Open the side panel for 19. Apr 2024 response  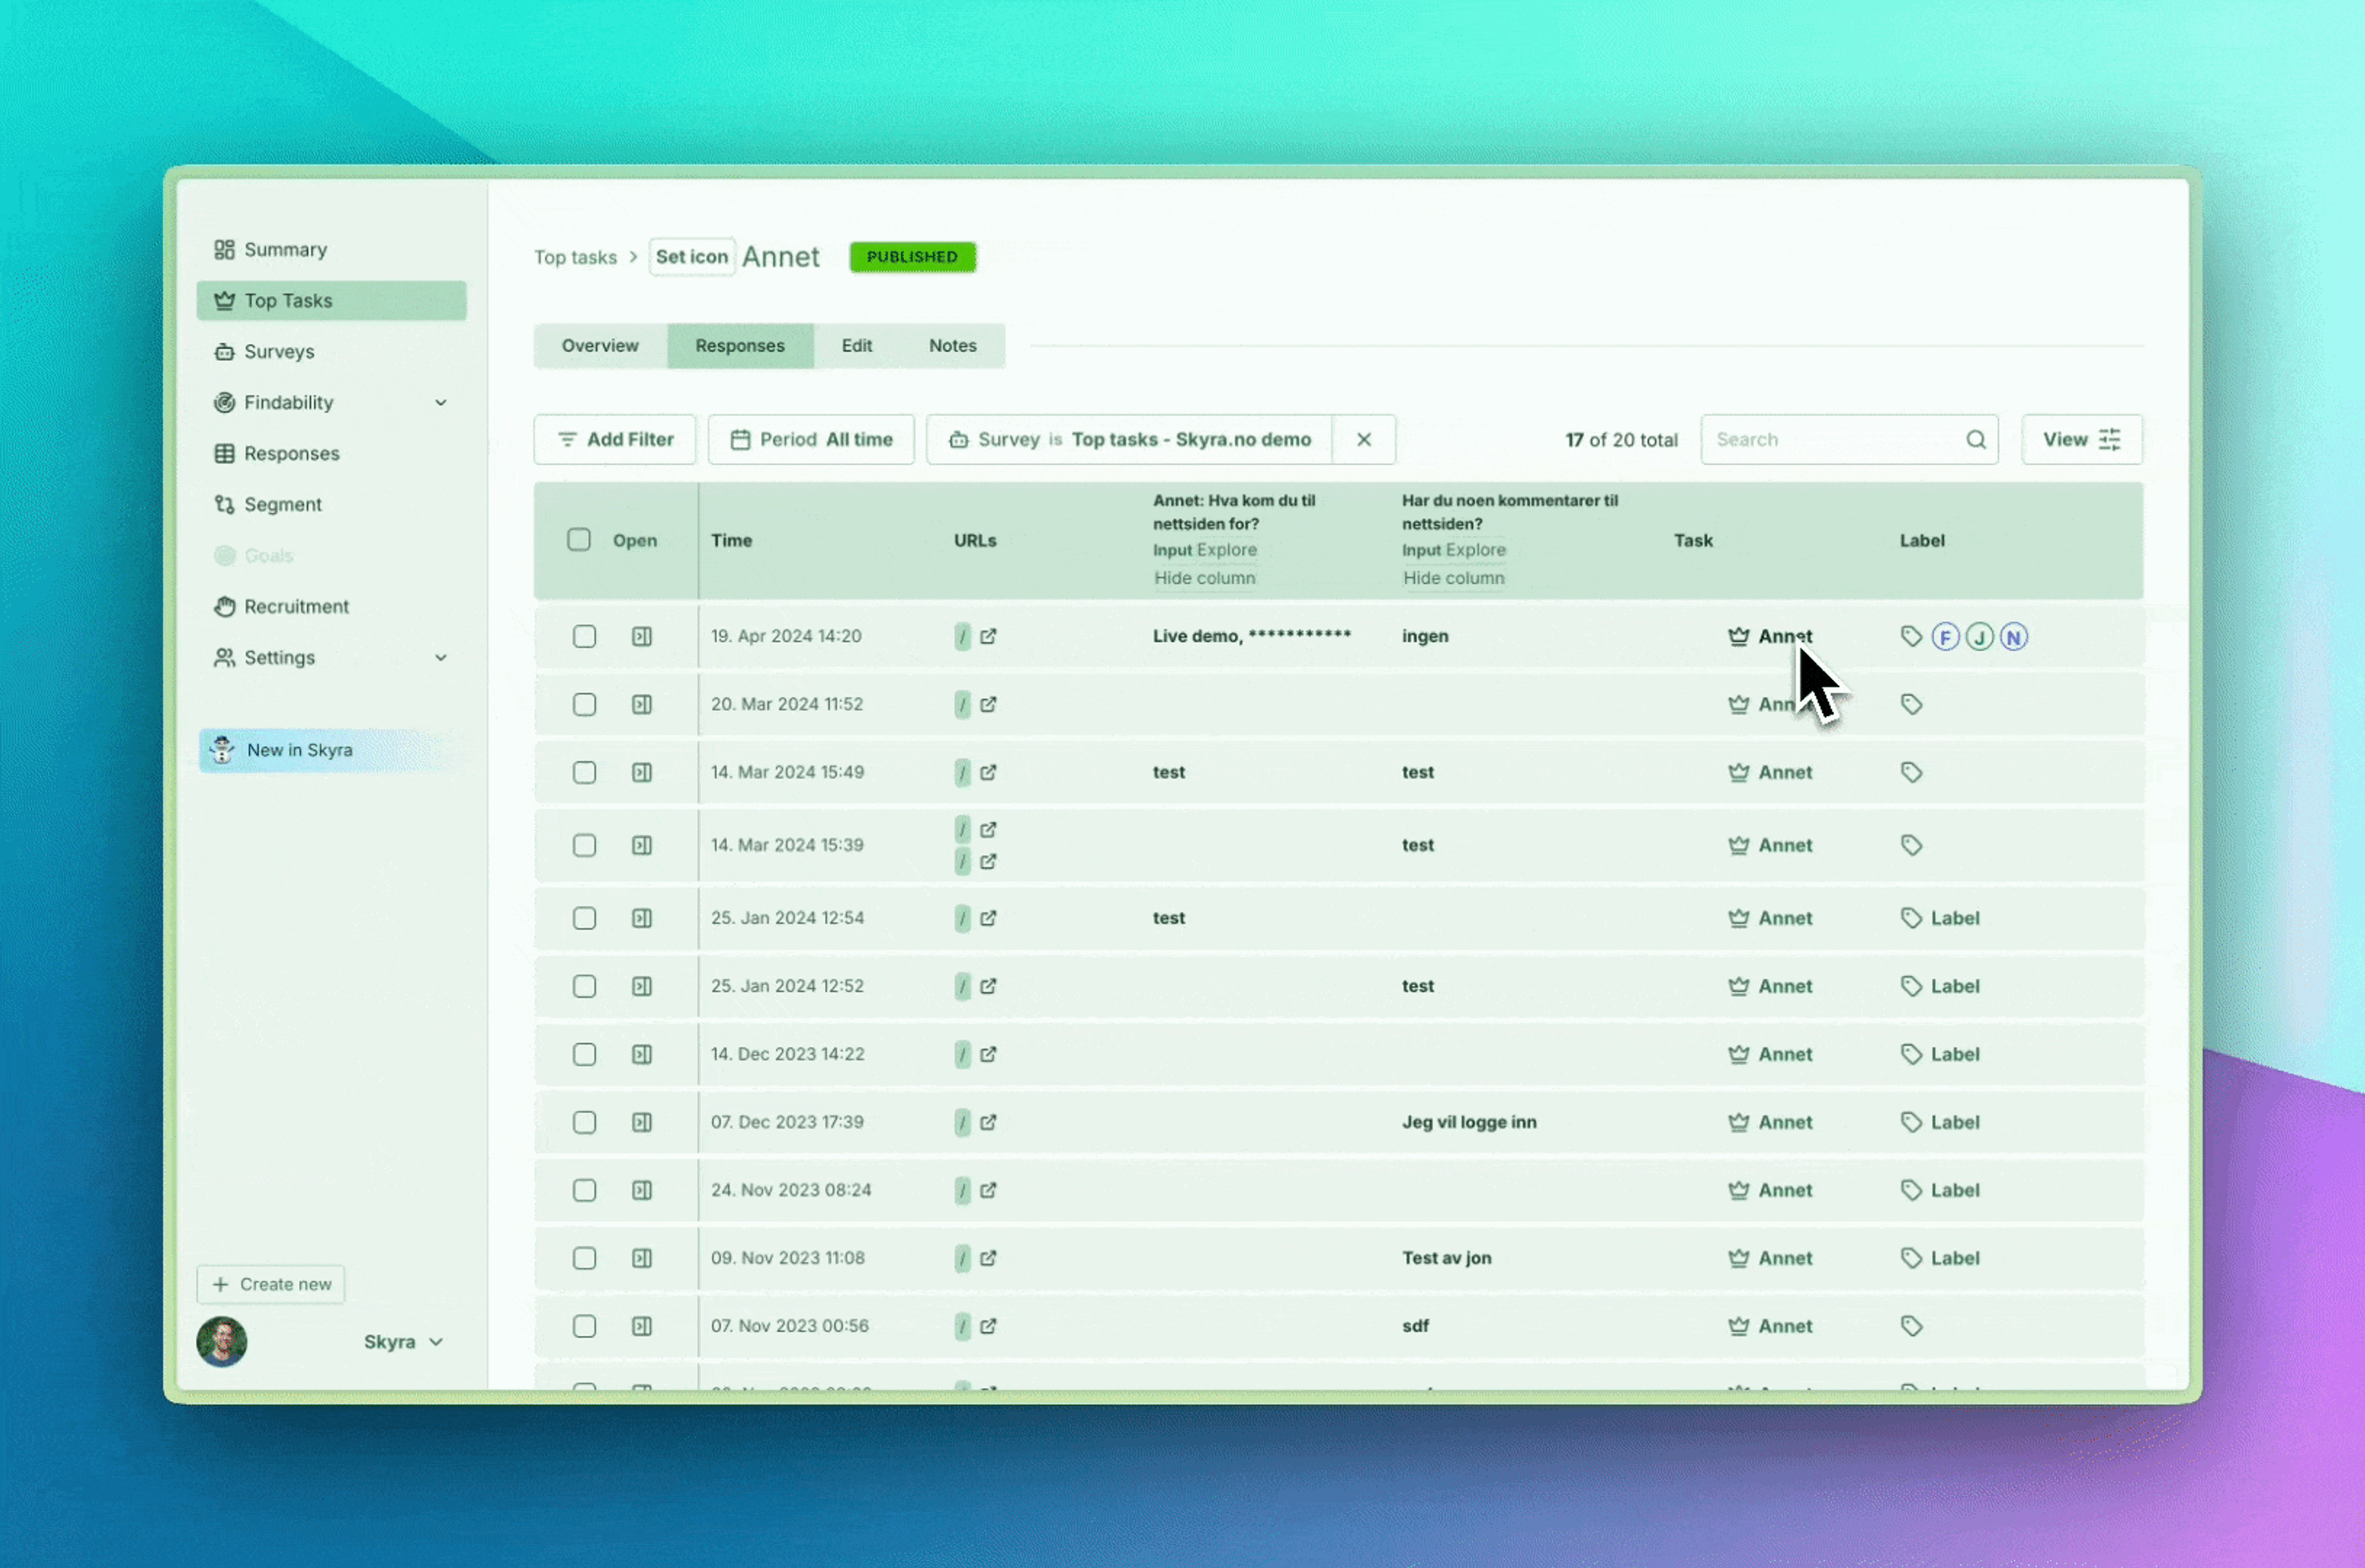[641, 636]
